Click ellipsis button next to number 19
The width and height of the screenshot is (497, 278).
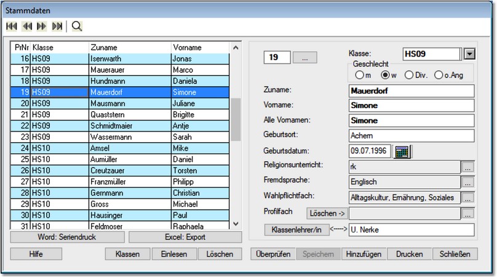tap(304, 58)
